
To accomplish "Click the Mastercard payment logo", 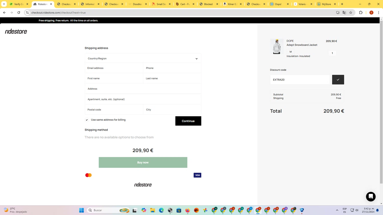I will point(88,175).
